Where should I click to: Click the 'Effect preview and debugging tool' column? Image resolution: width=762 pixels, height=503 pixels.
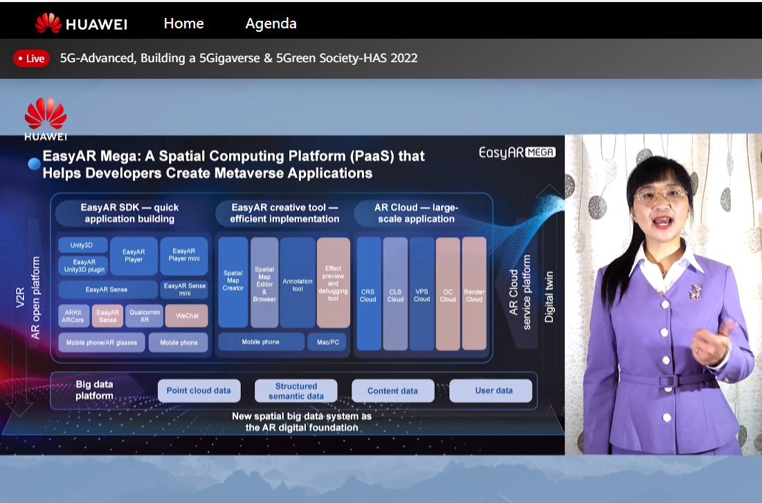point(334,283)
